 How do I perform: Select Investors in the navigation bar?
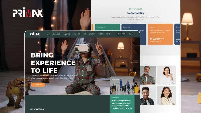tap(92, 34)
